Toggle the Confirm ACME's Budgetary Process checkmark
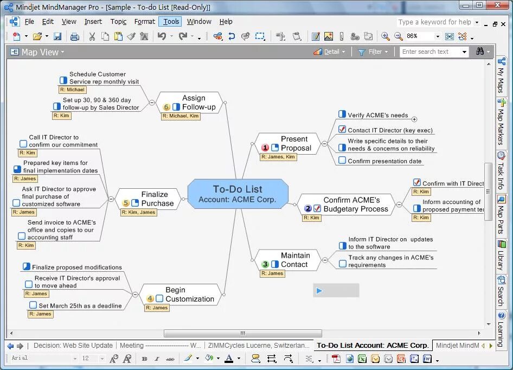 coord(317,208)
